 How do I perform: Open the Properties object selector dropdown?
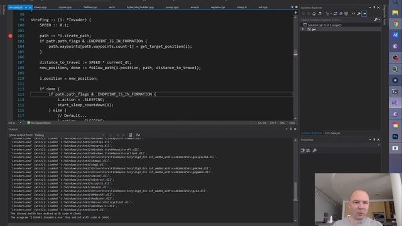[379, 145]
